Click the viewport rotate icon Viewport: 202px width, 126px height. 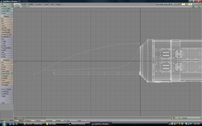[x=196, y=7]
